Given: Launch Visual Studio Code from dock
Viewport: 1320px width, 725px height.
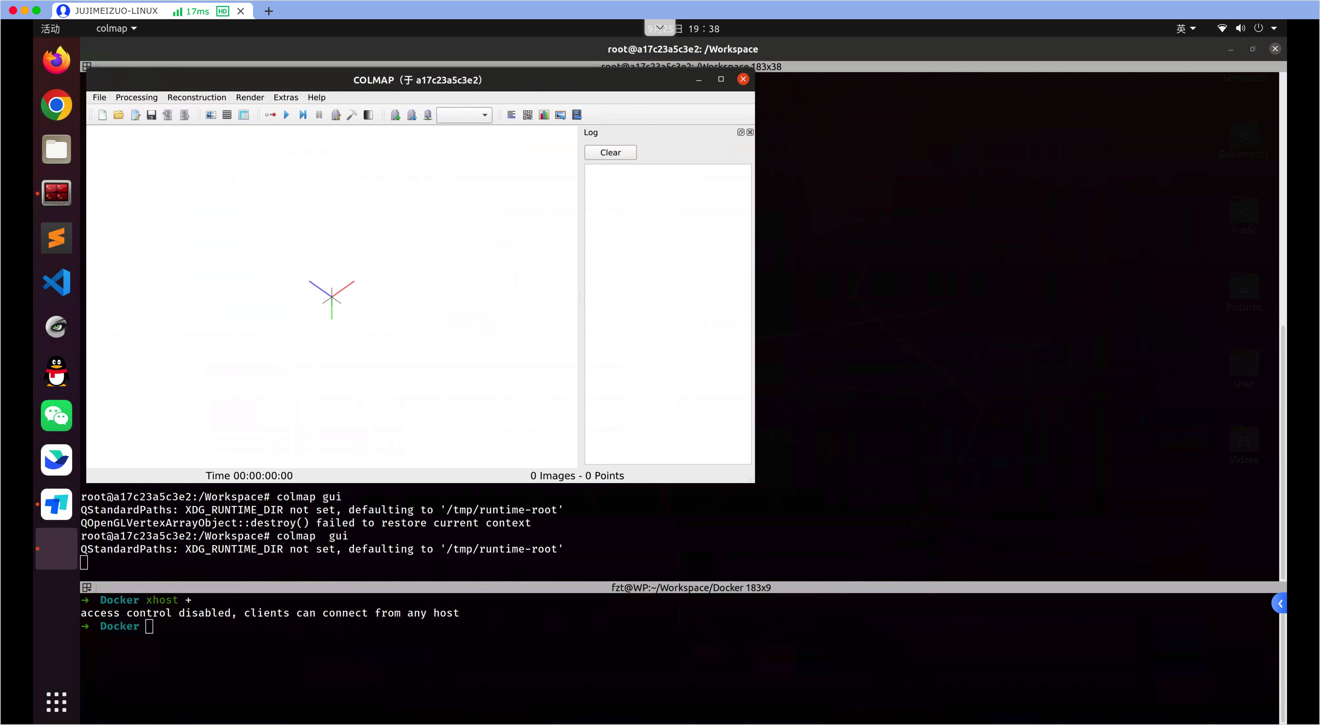Looking at the screenshot, I should [56, 282].
